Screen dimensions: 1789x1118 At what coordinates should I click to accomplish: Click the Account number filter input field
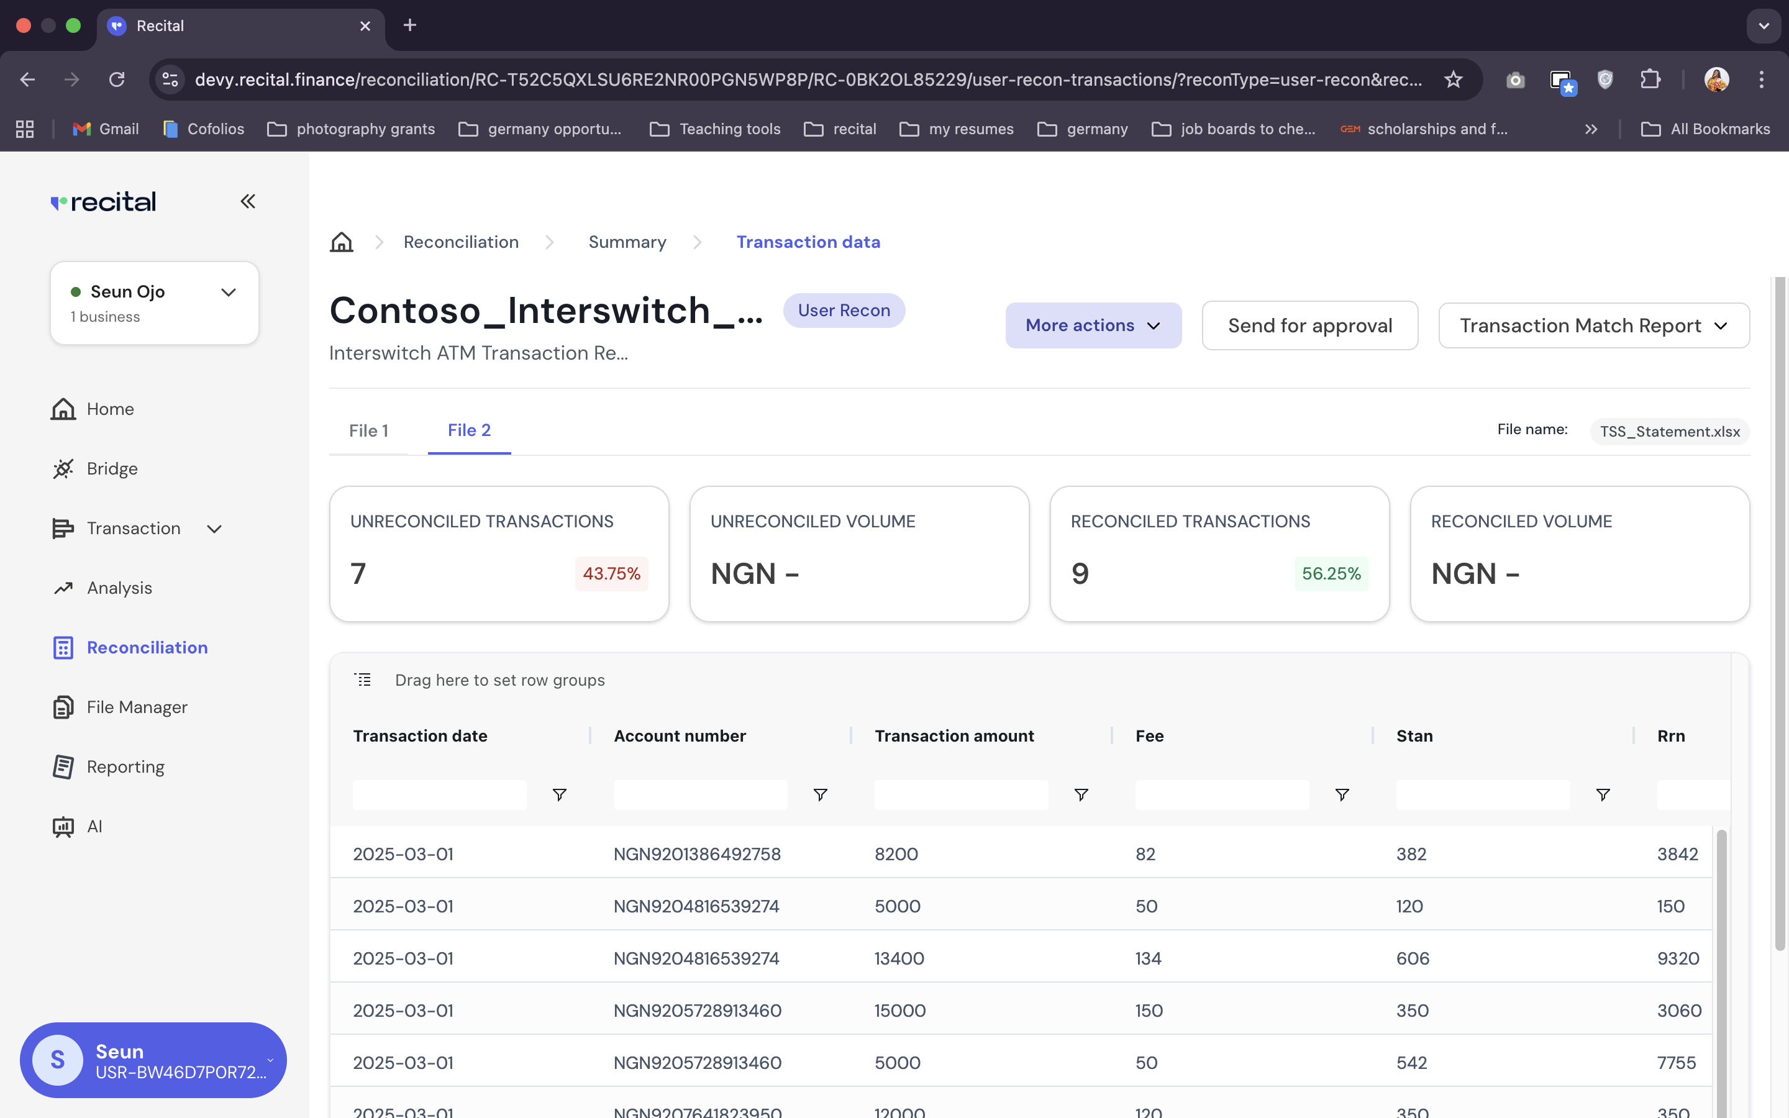click(x=700, y=795)
